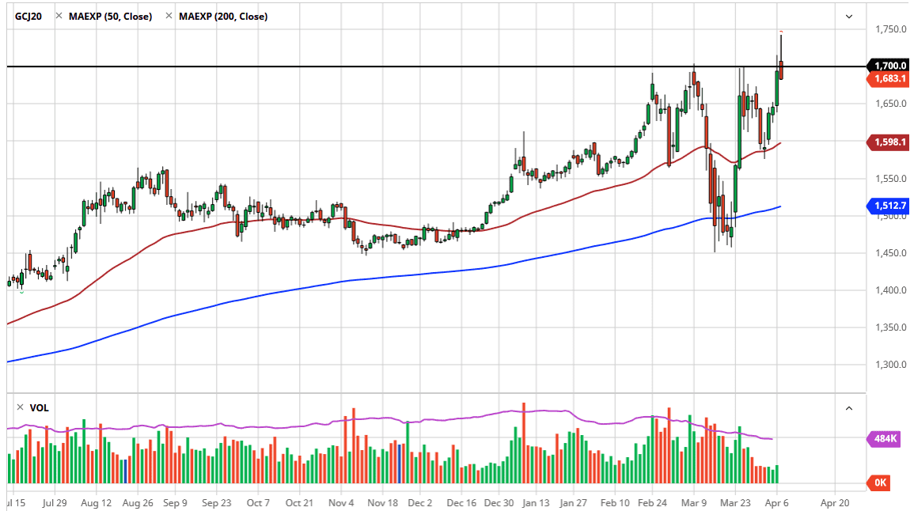The width and height of the screenshot is (914, 511).
Task: Remove the MAEXP (200, Close) indicator
Action: (167, 14)
